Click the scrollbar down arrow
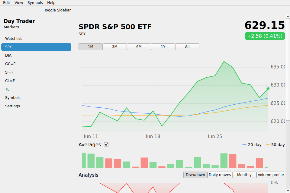 pyautogui.click(x=288, y=191)
